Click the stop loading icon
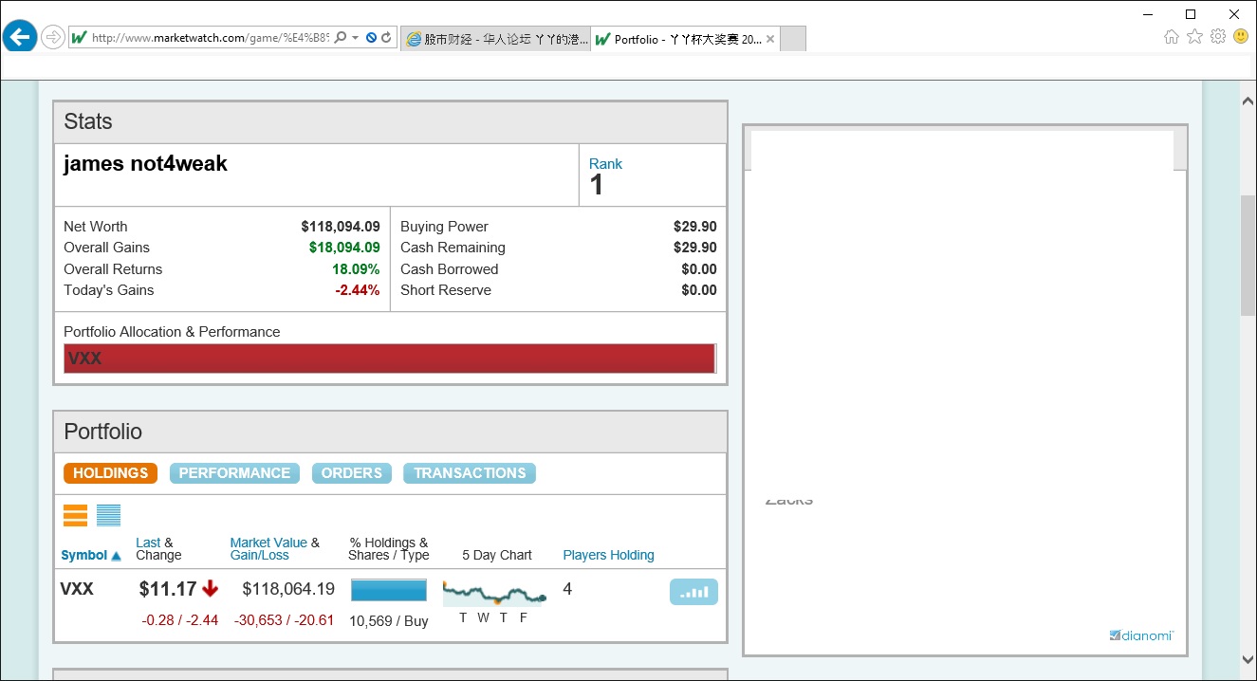 [x=372, y=38]
